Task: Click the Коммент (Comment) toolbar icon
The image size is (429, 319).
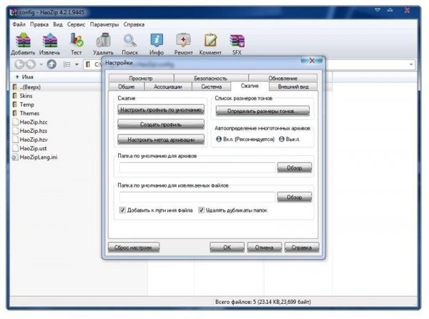Action: 210,44
